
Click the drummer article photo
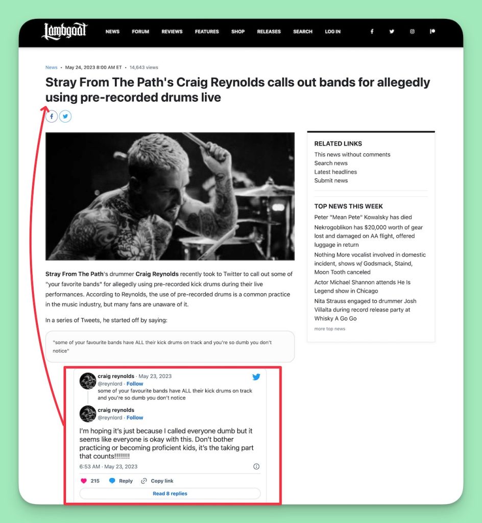[170, 196]
